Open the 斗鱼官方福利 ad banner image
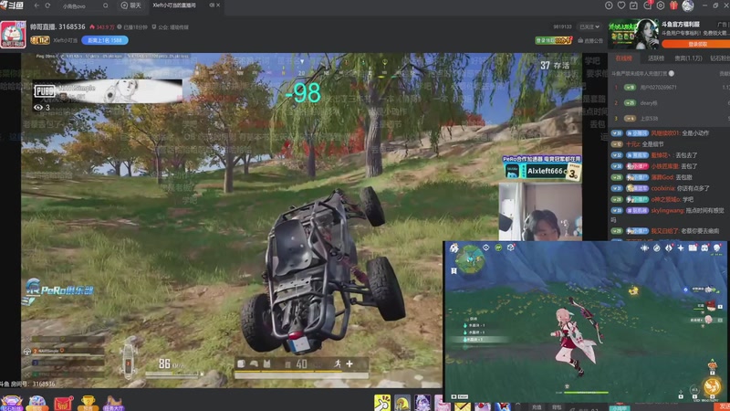The height and width of the screenshot is (411, 730). [633, 34]
